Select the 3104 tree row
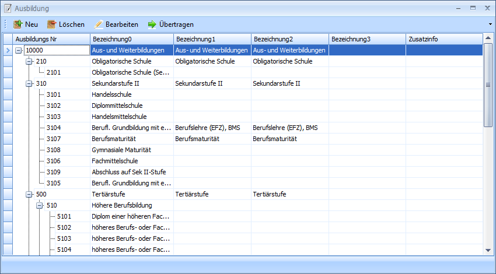The image size is (496, 274). point(54,128)
